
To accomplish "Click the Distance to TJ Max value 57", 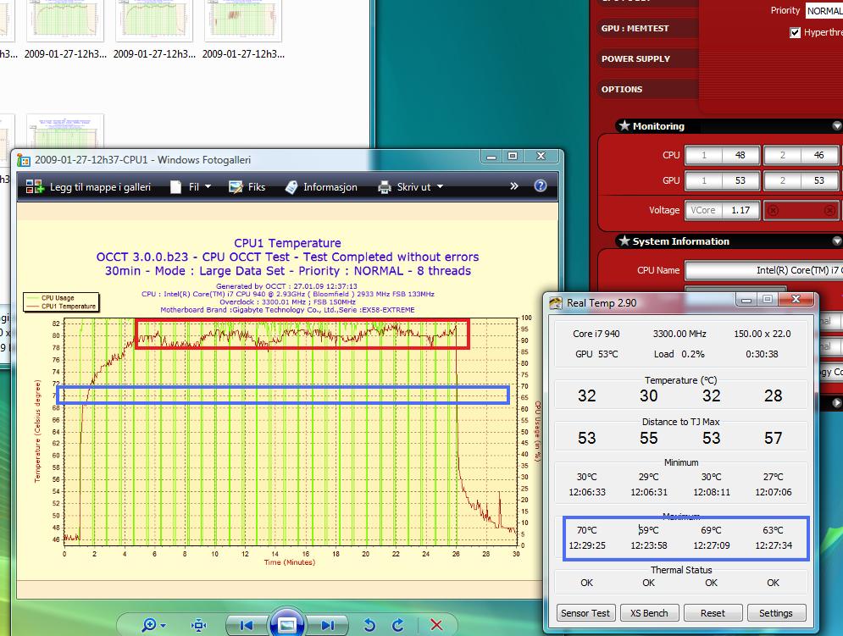I will (x=774, y=438).
